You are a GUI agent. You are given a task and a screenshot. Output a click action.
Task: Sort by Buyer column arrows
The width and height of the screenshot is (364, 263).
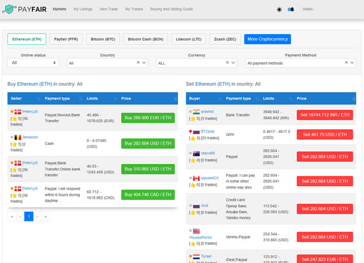tap(220, 99)
